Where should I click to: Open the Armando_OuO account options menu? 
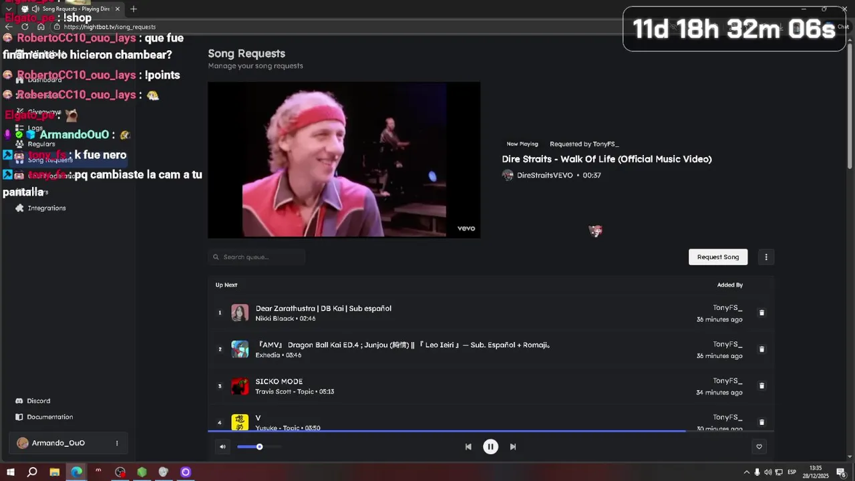point(117,443)
